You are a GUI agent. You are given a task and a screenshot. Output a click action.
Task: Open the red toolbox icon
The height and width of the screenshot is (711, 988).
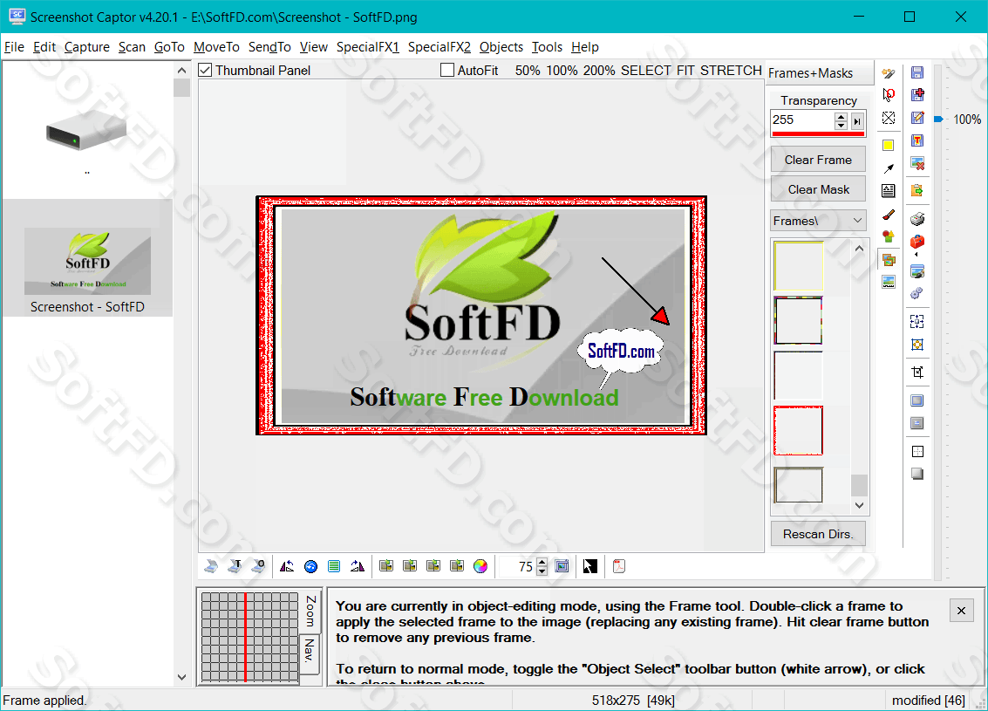pyautogui.click(x=917, y=242)
